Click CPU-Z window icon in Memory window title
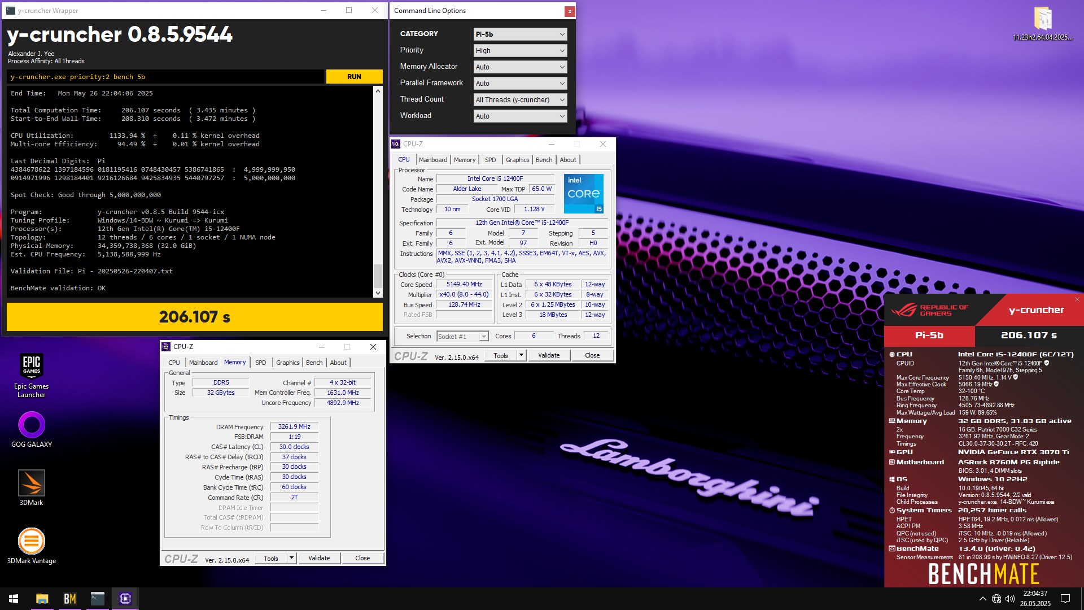The width and height of the screenshot is (1084, 610). (x=166, y=347)
